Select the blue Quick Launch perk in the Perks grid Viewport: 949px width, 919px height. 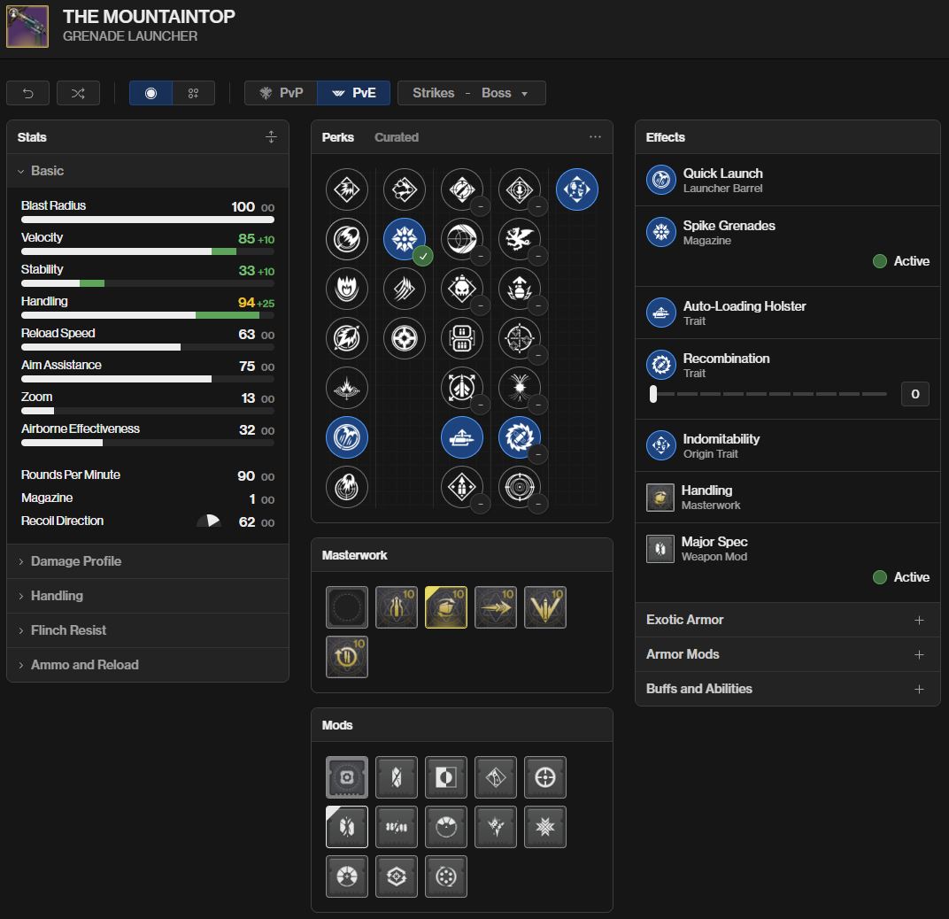[347, 437]
